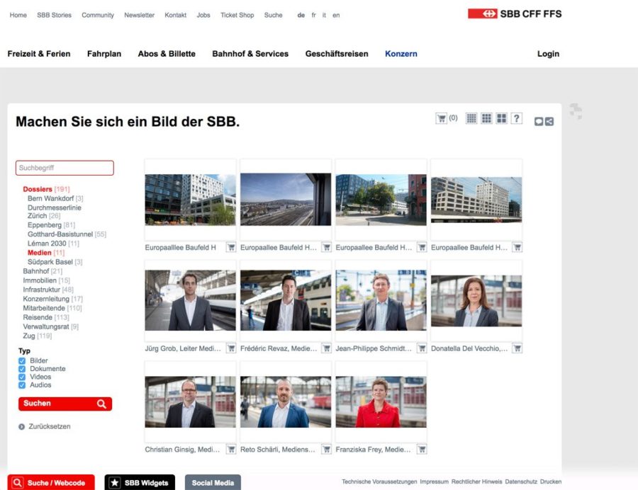Add Christian Ginsig photo to cart
The image size is (638, 490).
(x=231, y=450)
